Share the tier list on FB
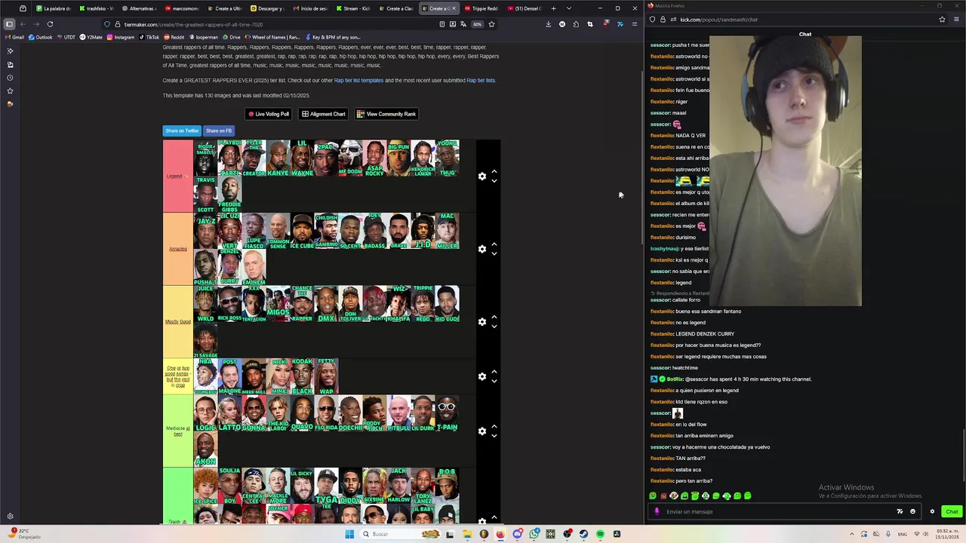 (x=219, y=130)
